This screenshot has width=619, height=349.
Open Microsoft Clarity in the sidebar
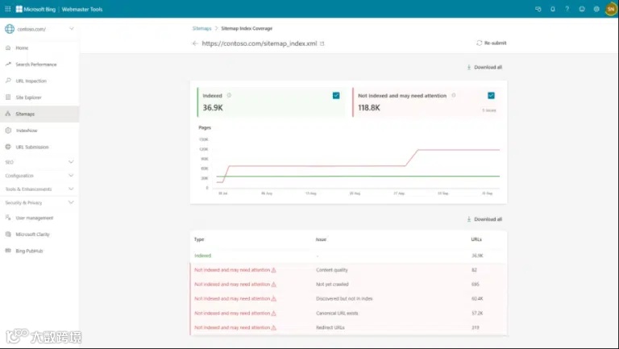click(39, 235)
